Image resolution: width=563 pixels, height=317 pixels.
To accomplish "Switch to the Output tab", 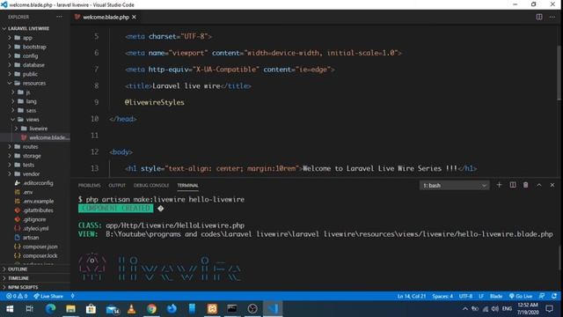I will (x=117, y=186).
